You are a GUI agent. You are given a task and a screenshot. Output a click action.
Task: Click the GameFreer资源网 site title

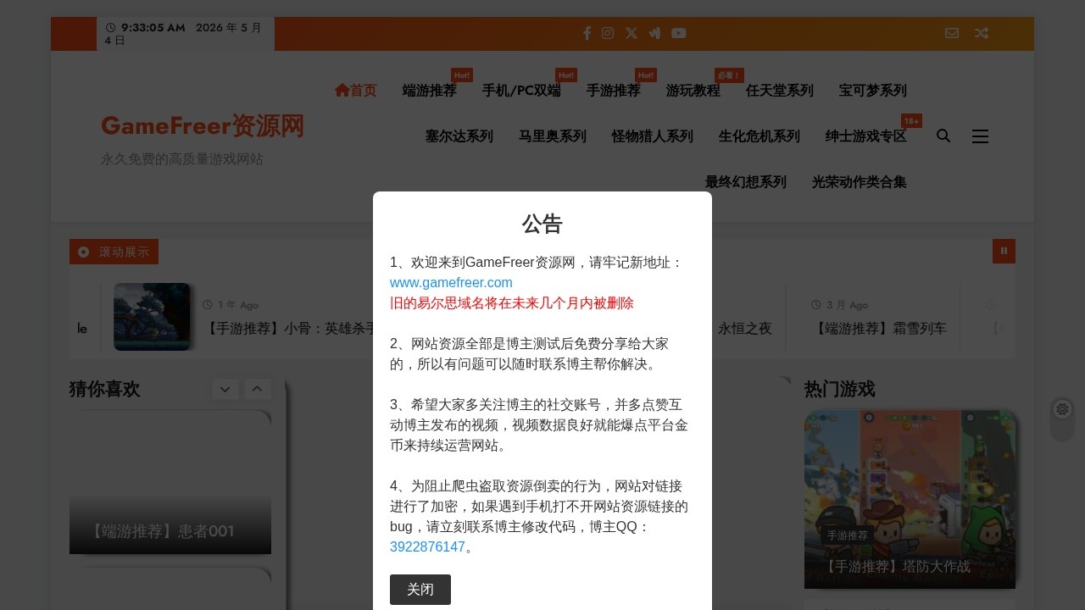(203, 125)
